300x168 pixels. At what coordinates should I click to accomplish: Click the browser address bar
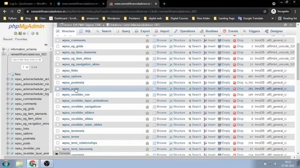143,11
